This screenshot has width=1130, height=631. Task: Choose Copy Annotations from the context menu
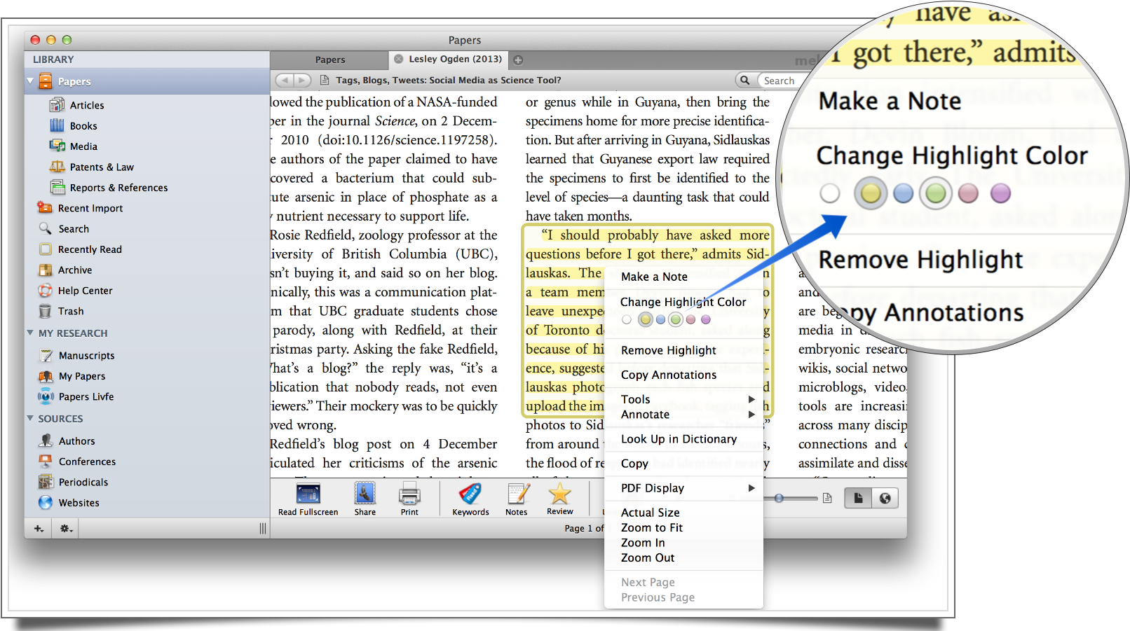(668, 375)
